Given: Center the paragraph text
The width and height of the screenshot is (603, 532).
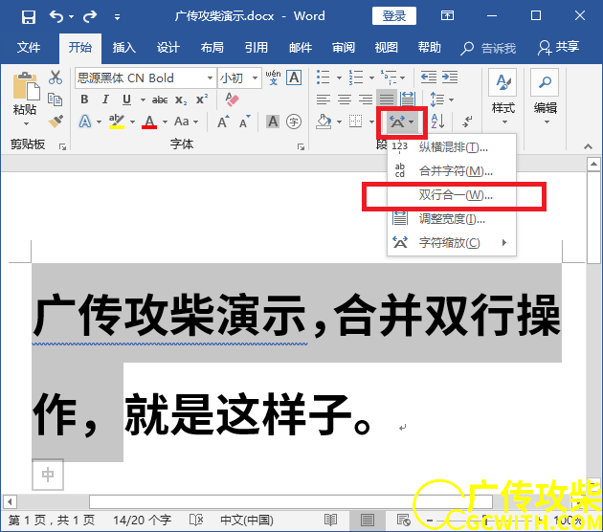Looking at the screenshot, I should [x=345, y=100].
